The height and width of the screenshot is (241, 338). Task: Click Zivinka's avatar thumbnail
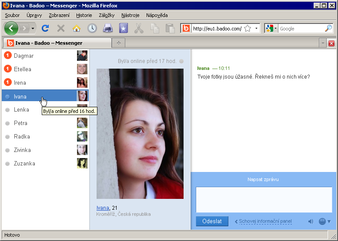82,150
